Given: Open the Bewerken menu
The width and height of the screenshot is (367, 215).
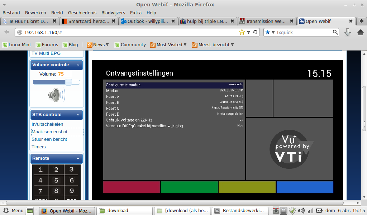Looking at the screenshot, I should [x=35, y=13].
